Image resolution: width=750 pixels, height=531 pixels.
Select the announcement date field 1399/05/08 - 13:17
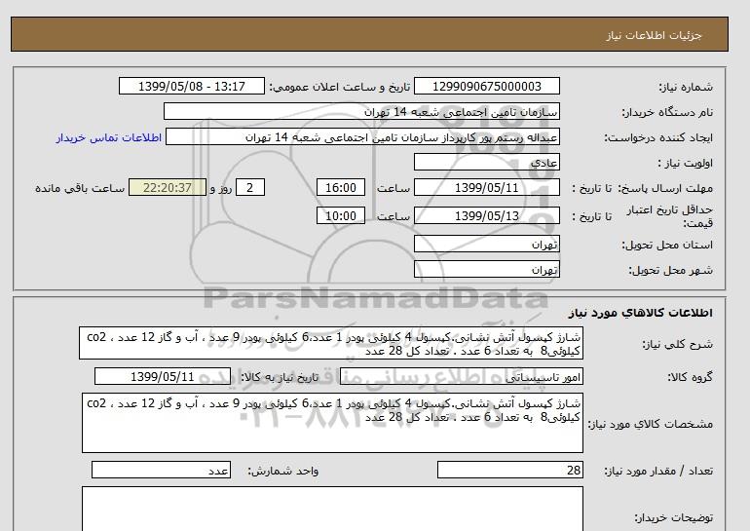pos(191,86)
